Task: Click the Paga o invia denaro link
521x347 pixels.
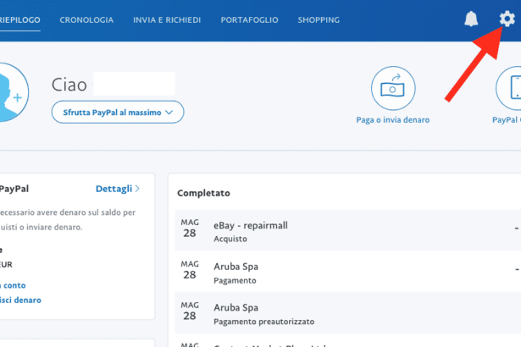Action: pyautogui.click(x=393, y=120)
